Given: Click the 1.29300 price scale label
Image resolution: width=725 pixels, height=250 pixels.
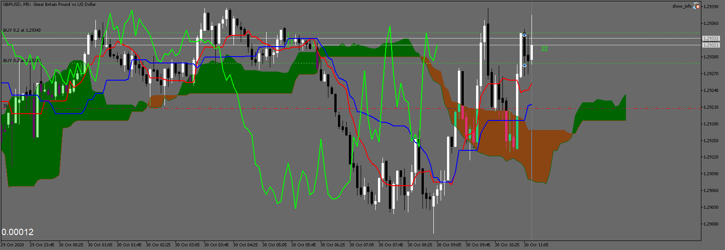Looking at the screenshot, I should pos(711,57).
